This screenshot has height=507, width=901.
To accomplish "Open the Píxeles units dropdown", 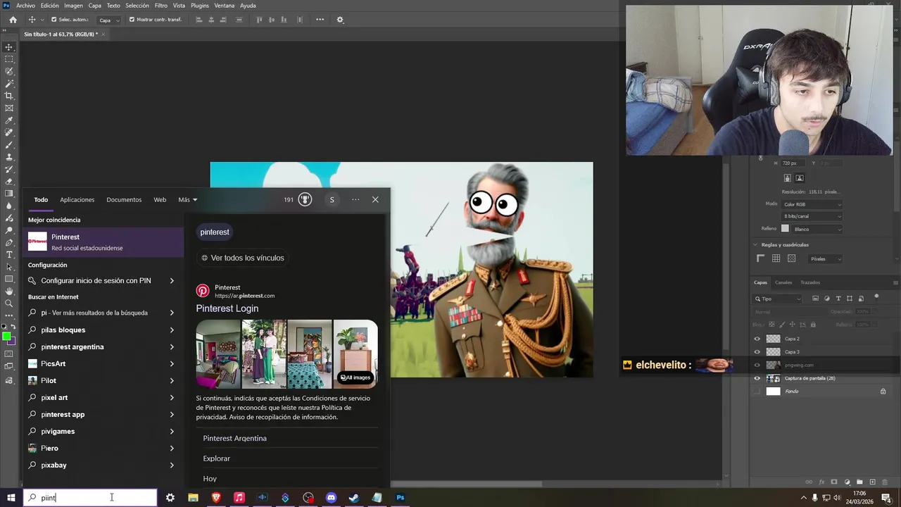I will 825,258.
